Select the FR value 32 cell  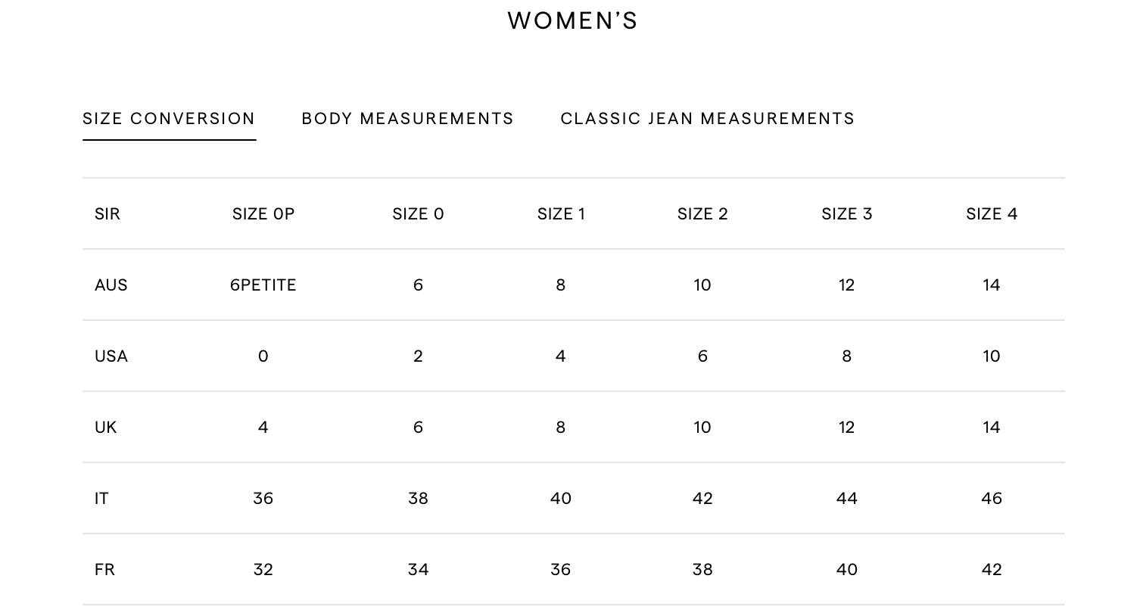[x=263, y=570]
